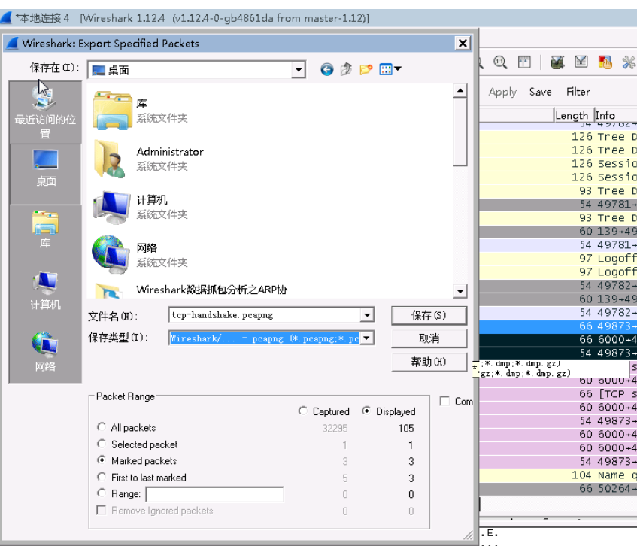Click 帮助(H) help button
The image size is (637, 546).
(429, 362)
